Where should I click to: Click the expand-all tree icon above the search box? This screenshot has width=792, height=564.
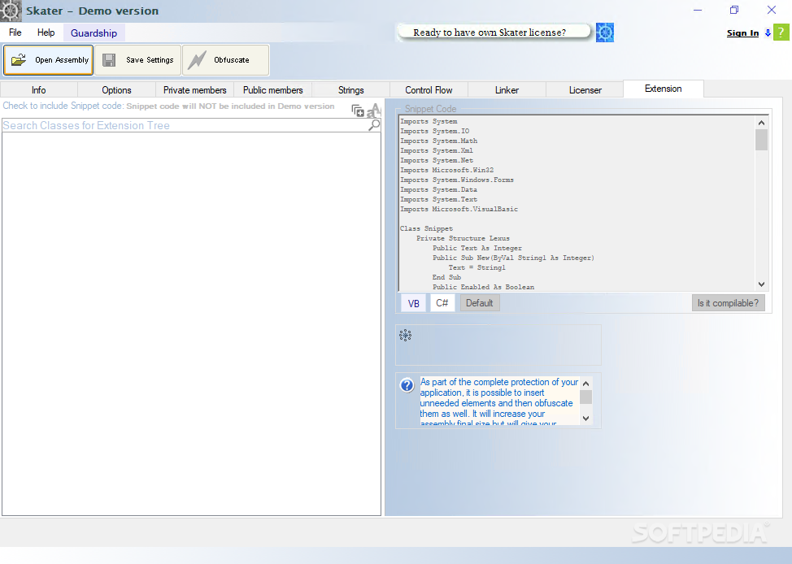pos(358,111)
